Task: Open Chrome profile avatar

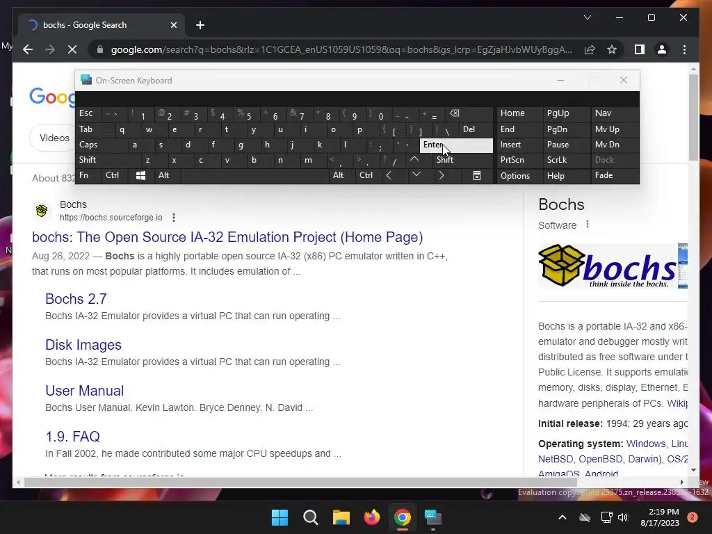Action: [x=662, y=49]
